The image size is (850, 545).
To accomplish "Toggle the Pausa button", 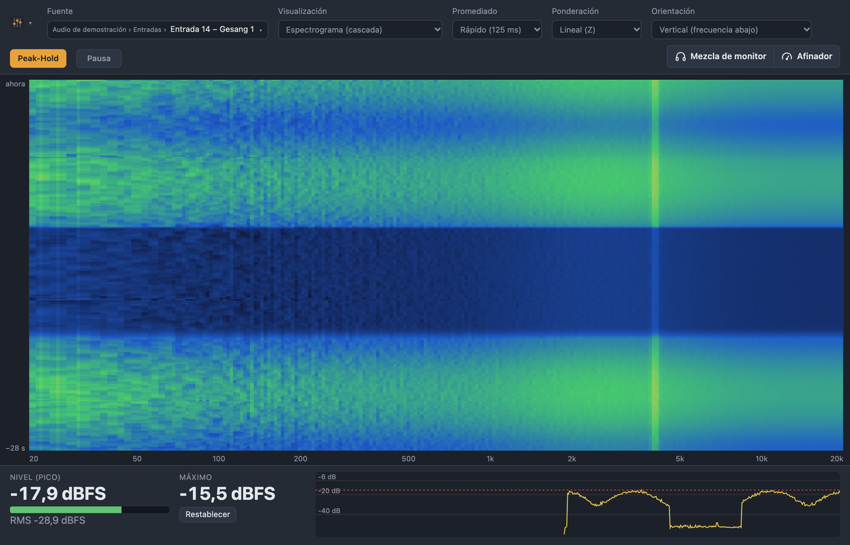I will click(99, 58).
